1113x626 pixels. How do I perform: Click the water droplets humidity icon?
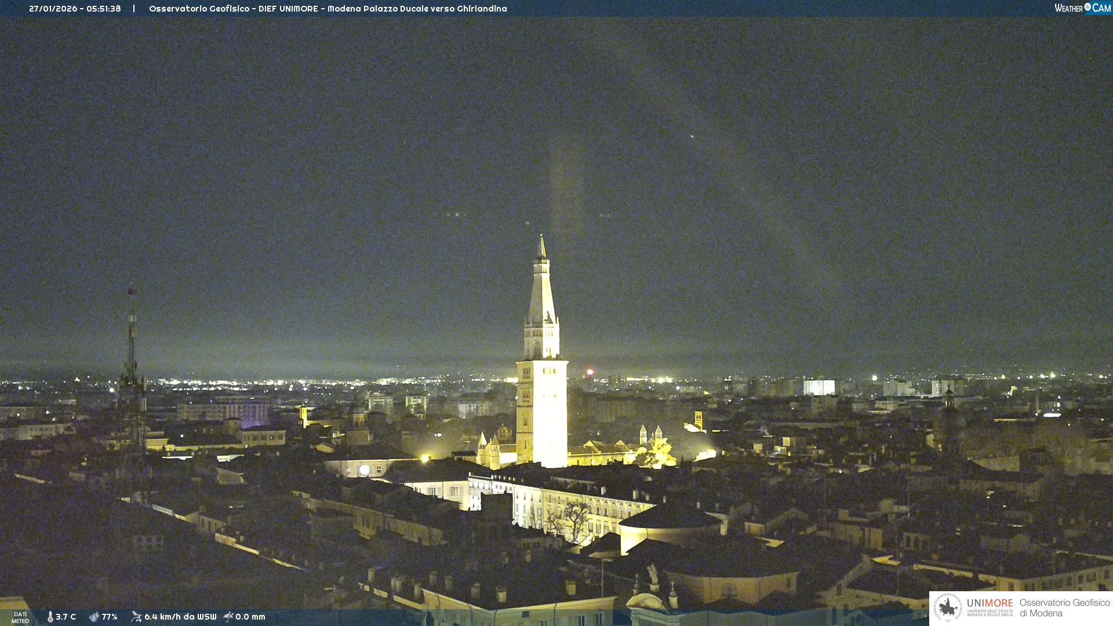click(x=94, y=617)
